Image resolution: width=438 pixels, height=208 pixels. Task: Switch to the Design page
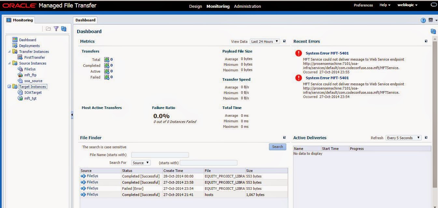195,6
